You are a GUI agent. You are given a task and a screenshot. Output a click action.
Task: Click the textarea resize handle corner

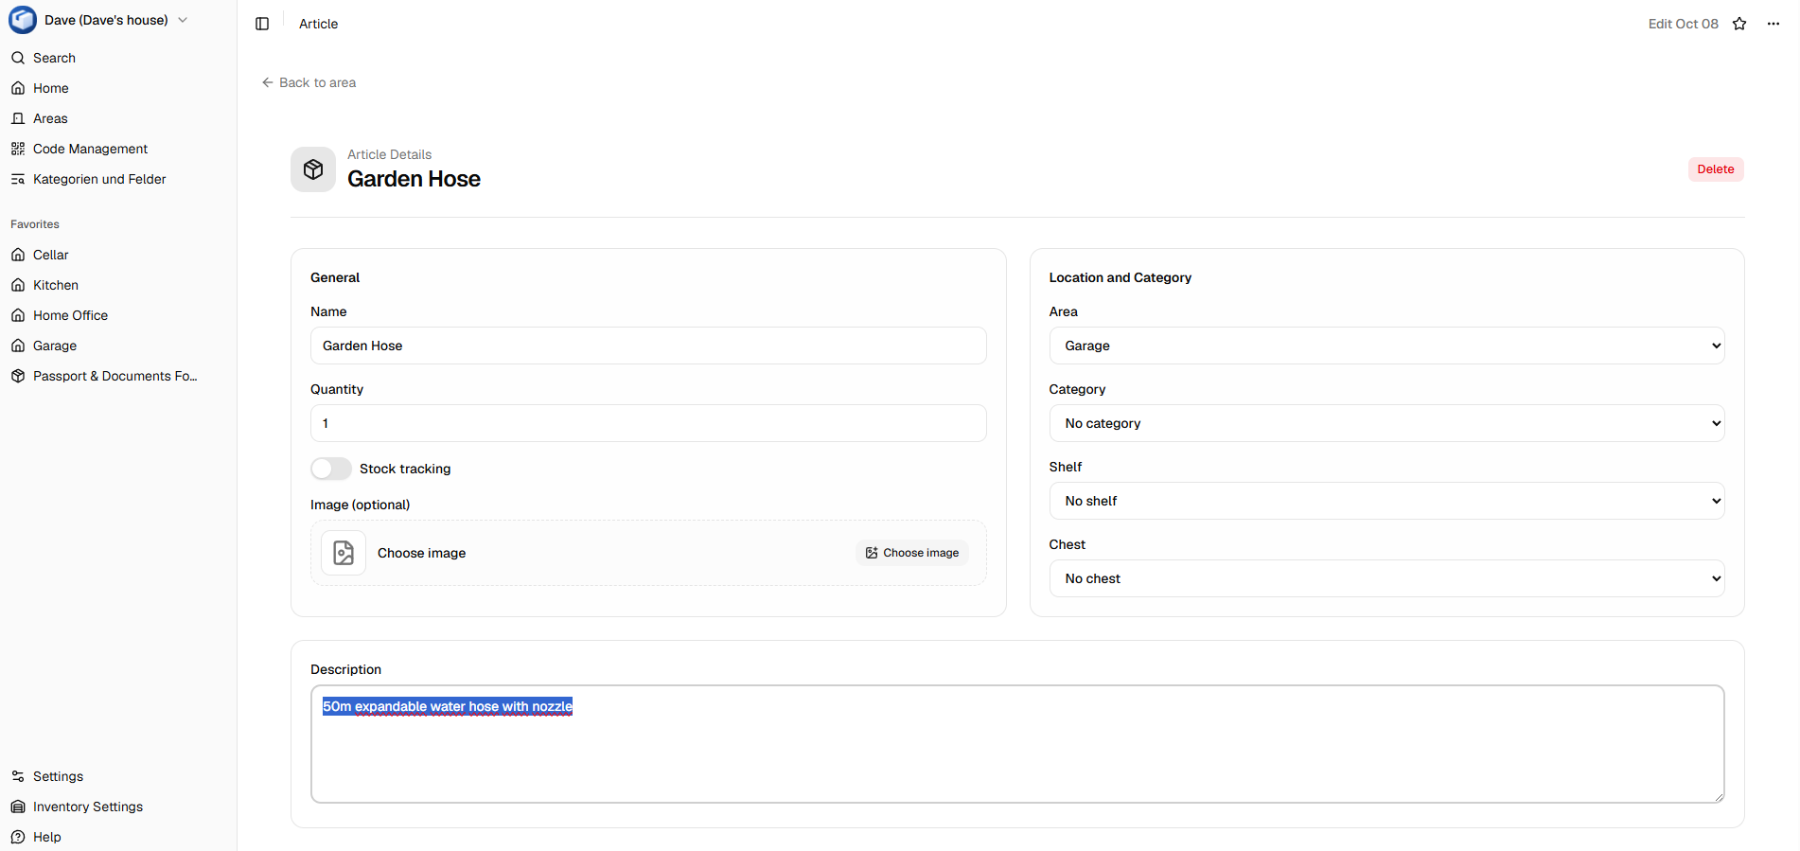[x=1718, y=796]
